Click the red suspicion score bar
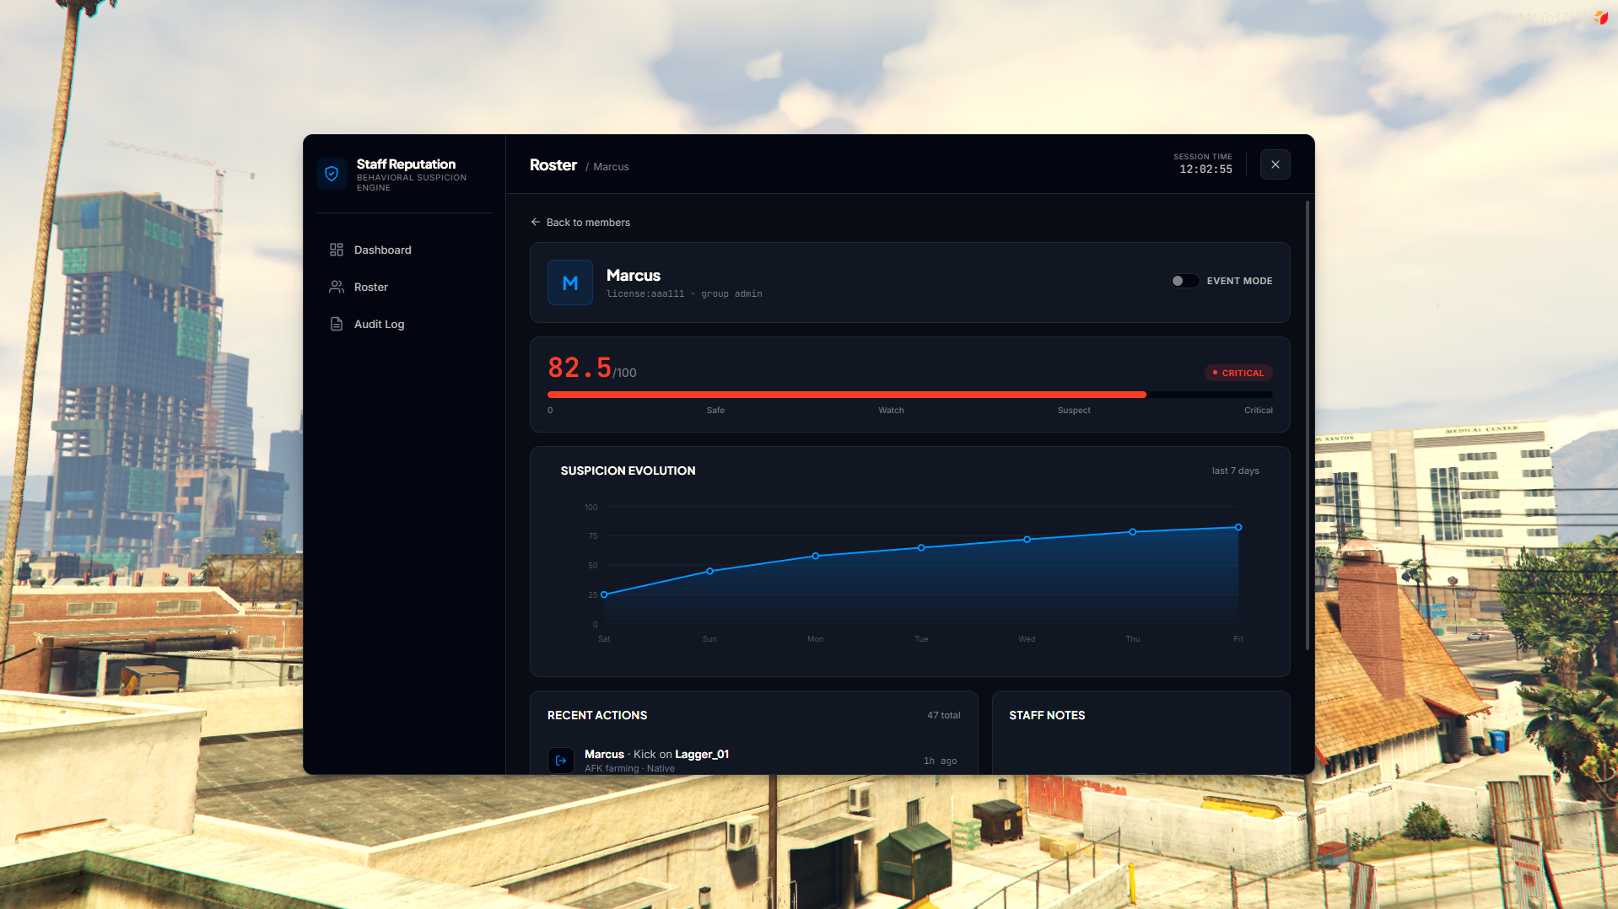1618x909 pixels. 846,395
